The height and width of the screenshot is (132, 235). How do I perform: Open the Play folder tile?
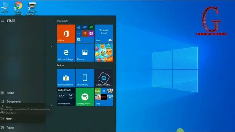point(104,97)
